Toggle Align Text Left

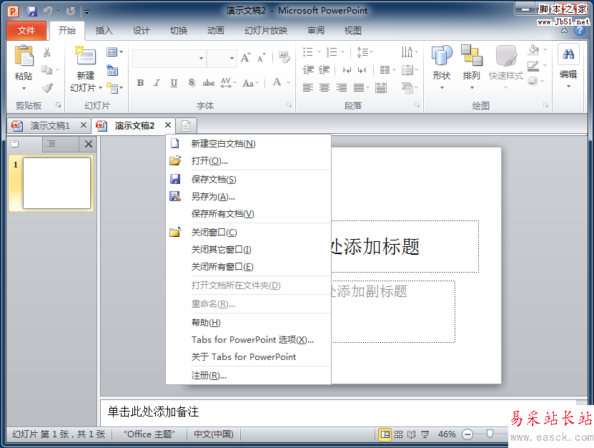[x=308, y=88]
